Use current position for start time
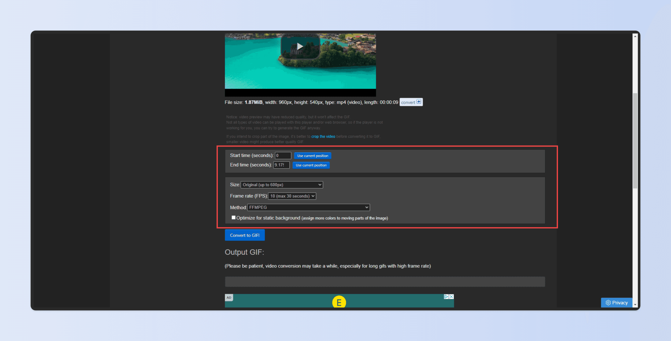671x341 pixels. 313,156
